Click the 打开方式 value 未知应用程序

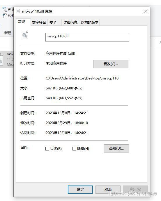[x=56, y=63]
